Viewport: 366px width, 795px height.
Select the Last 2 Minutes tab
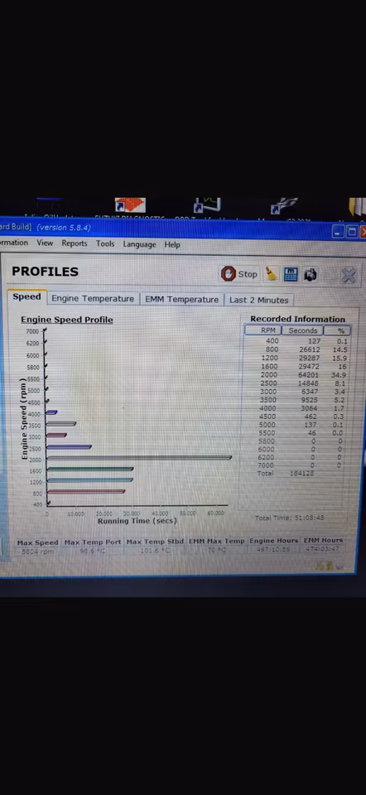pyautogui.click(x=258, y=300)
